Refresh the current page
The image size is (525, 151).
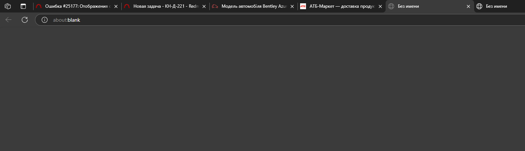pos(25,20)
